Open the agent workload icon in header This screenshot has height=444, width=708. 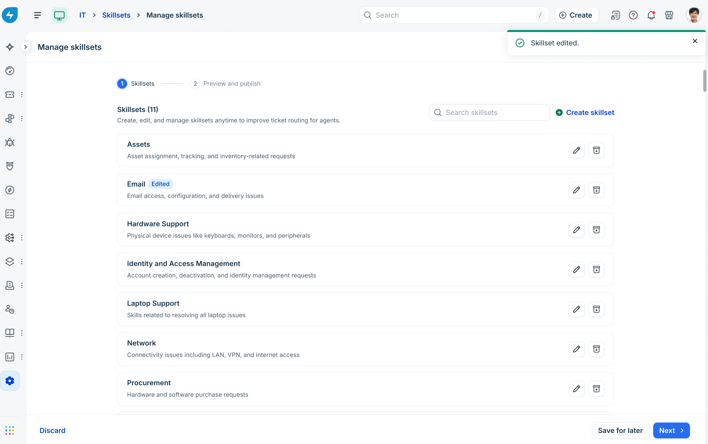pos(615,15)
